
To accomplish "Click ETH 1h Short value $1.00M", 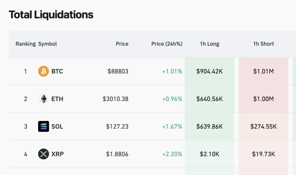I will click(x=263, y=99).
